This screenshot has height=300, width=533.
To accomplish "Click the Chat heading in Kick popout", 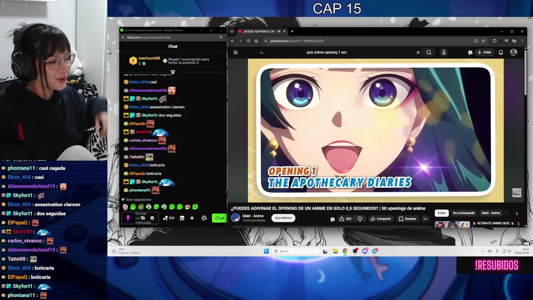I will (x=173, y=46).
